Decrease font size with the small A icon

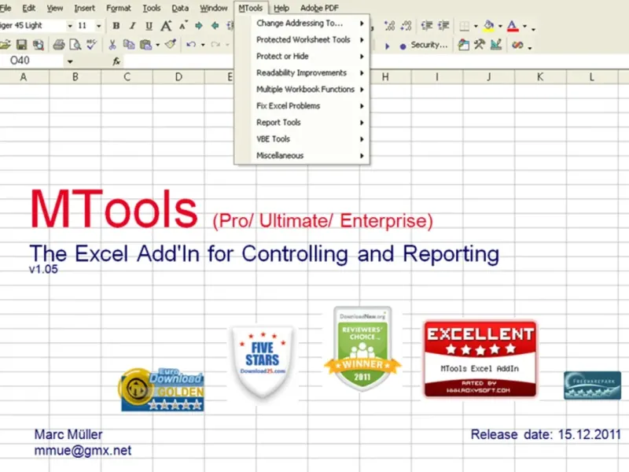tap(183, 26)
